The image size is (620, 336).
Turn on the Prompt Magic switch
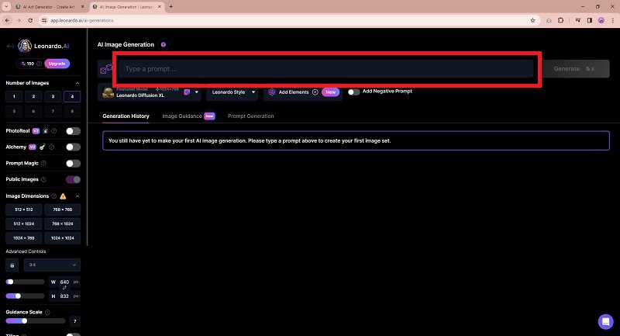tap(73, 163)
